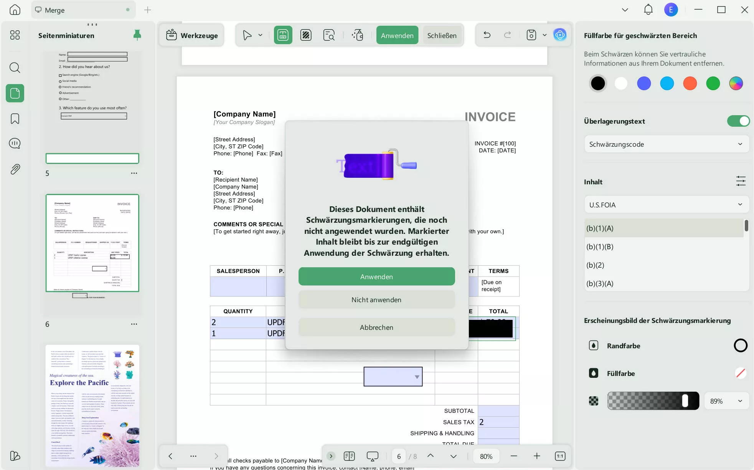Click the content settings sliders icon near Inhalt
Image resolution: width=754 pixels, height=470 pixels.
coord(741,181)
